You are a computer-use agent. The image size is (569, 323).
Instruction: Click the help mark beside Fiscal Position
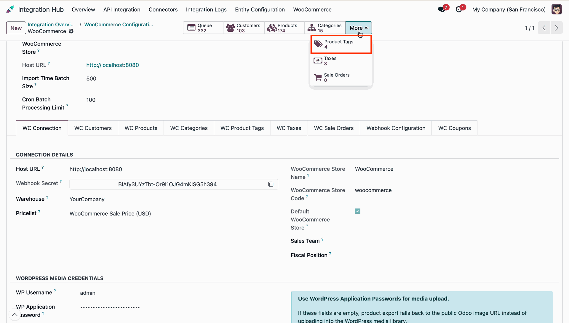tap(330, 253)
